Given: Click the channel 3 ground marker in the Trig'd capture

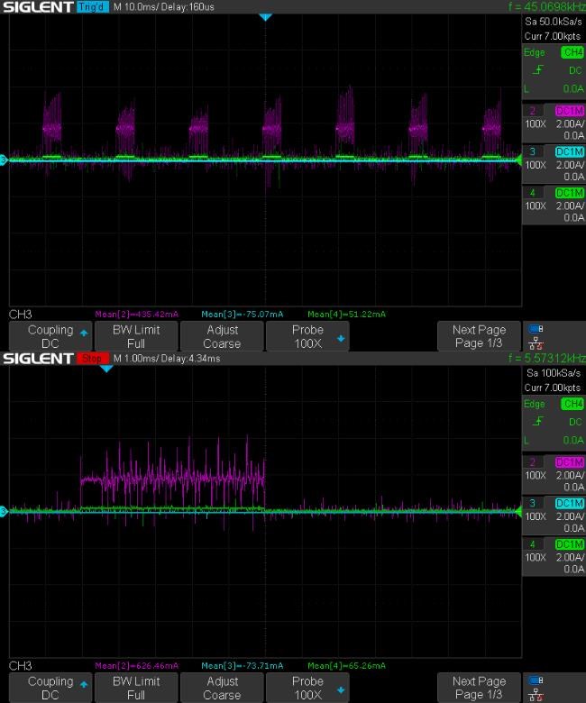Looking at the screenshot, I should point(4,160).
